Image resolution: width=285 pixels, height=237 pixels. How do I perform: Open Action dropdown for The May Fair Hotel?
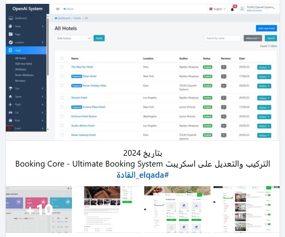pyautogui.click(x=264, y=67)
